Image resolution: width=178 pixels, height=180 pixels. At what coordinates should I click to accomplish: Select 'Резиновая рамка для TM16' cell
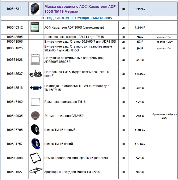(81, 102)
